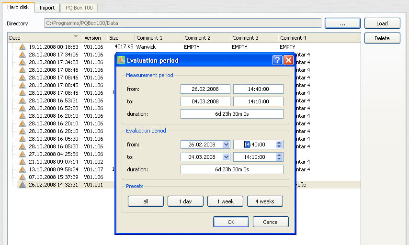Apply the '4 weeks' preset
This screenshot has height=245, width=409.
[x=265, y=201]
